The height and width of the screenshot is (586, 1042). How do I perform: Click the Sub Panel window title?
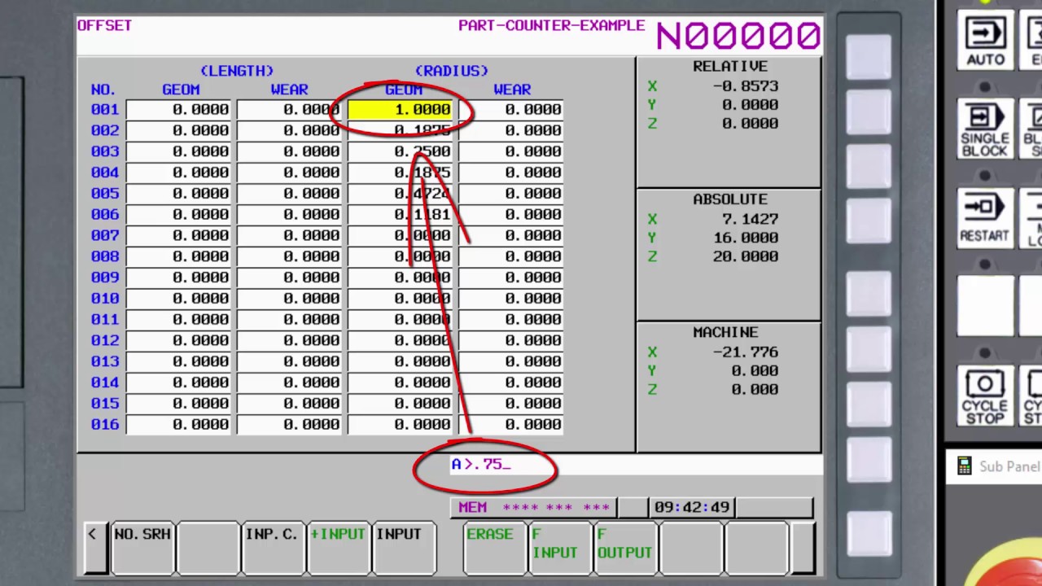1009,466
